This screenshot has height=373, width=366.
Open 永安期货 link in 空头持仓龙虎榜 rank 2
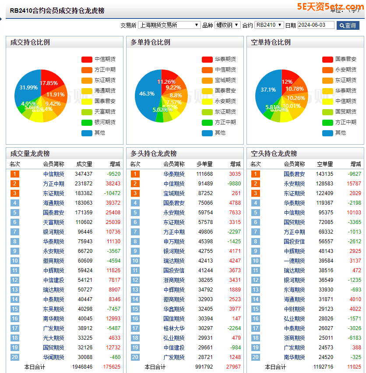click(294, 184)
